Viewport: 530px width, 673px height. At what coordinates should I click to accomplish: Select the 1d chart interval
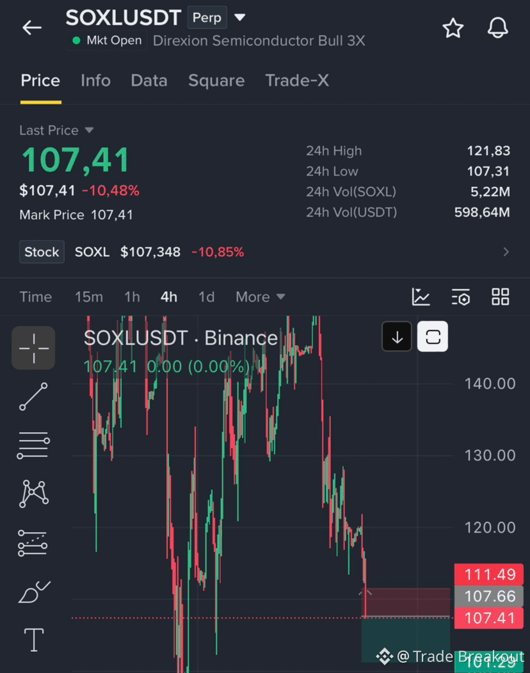(x=206, y=297)
